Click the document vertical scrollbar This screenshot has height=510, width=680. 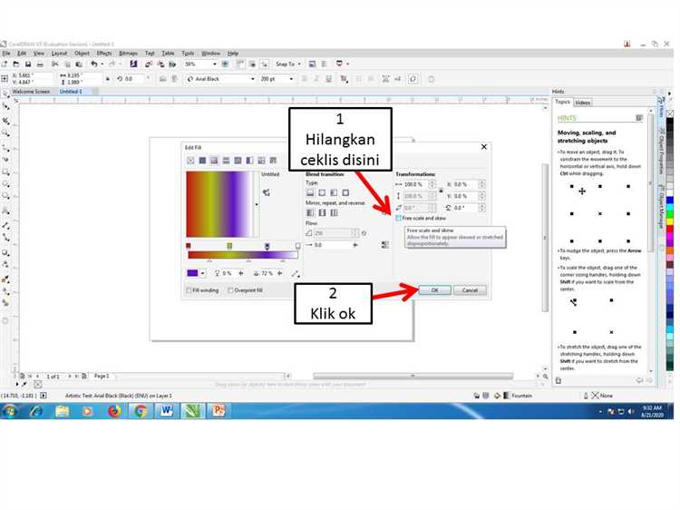click(545, 237)
